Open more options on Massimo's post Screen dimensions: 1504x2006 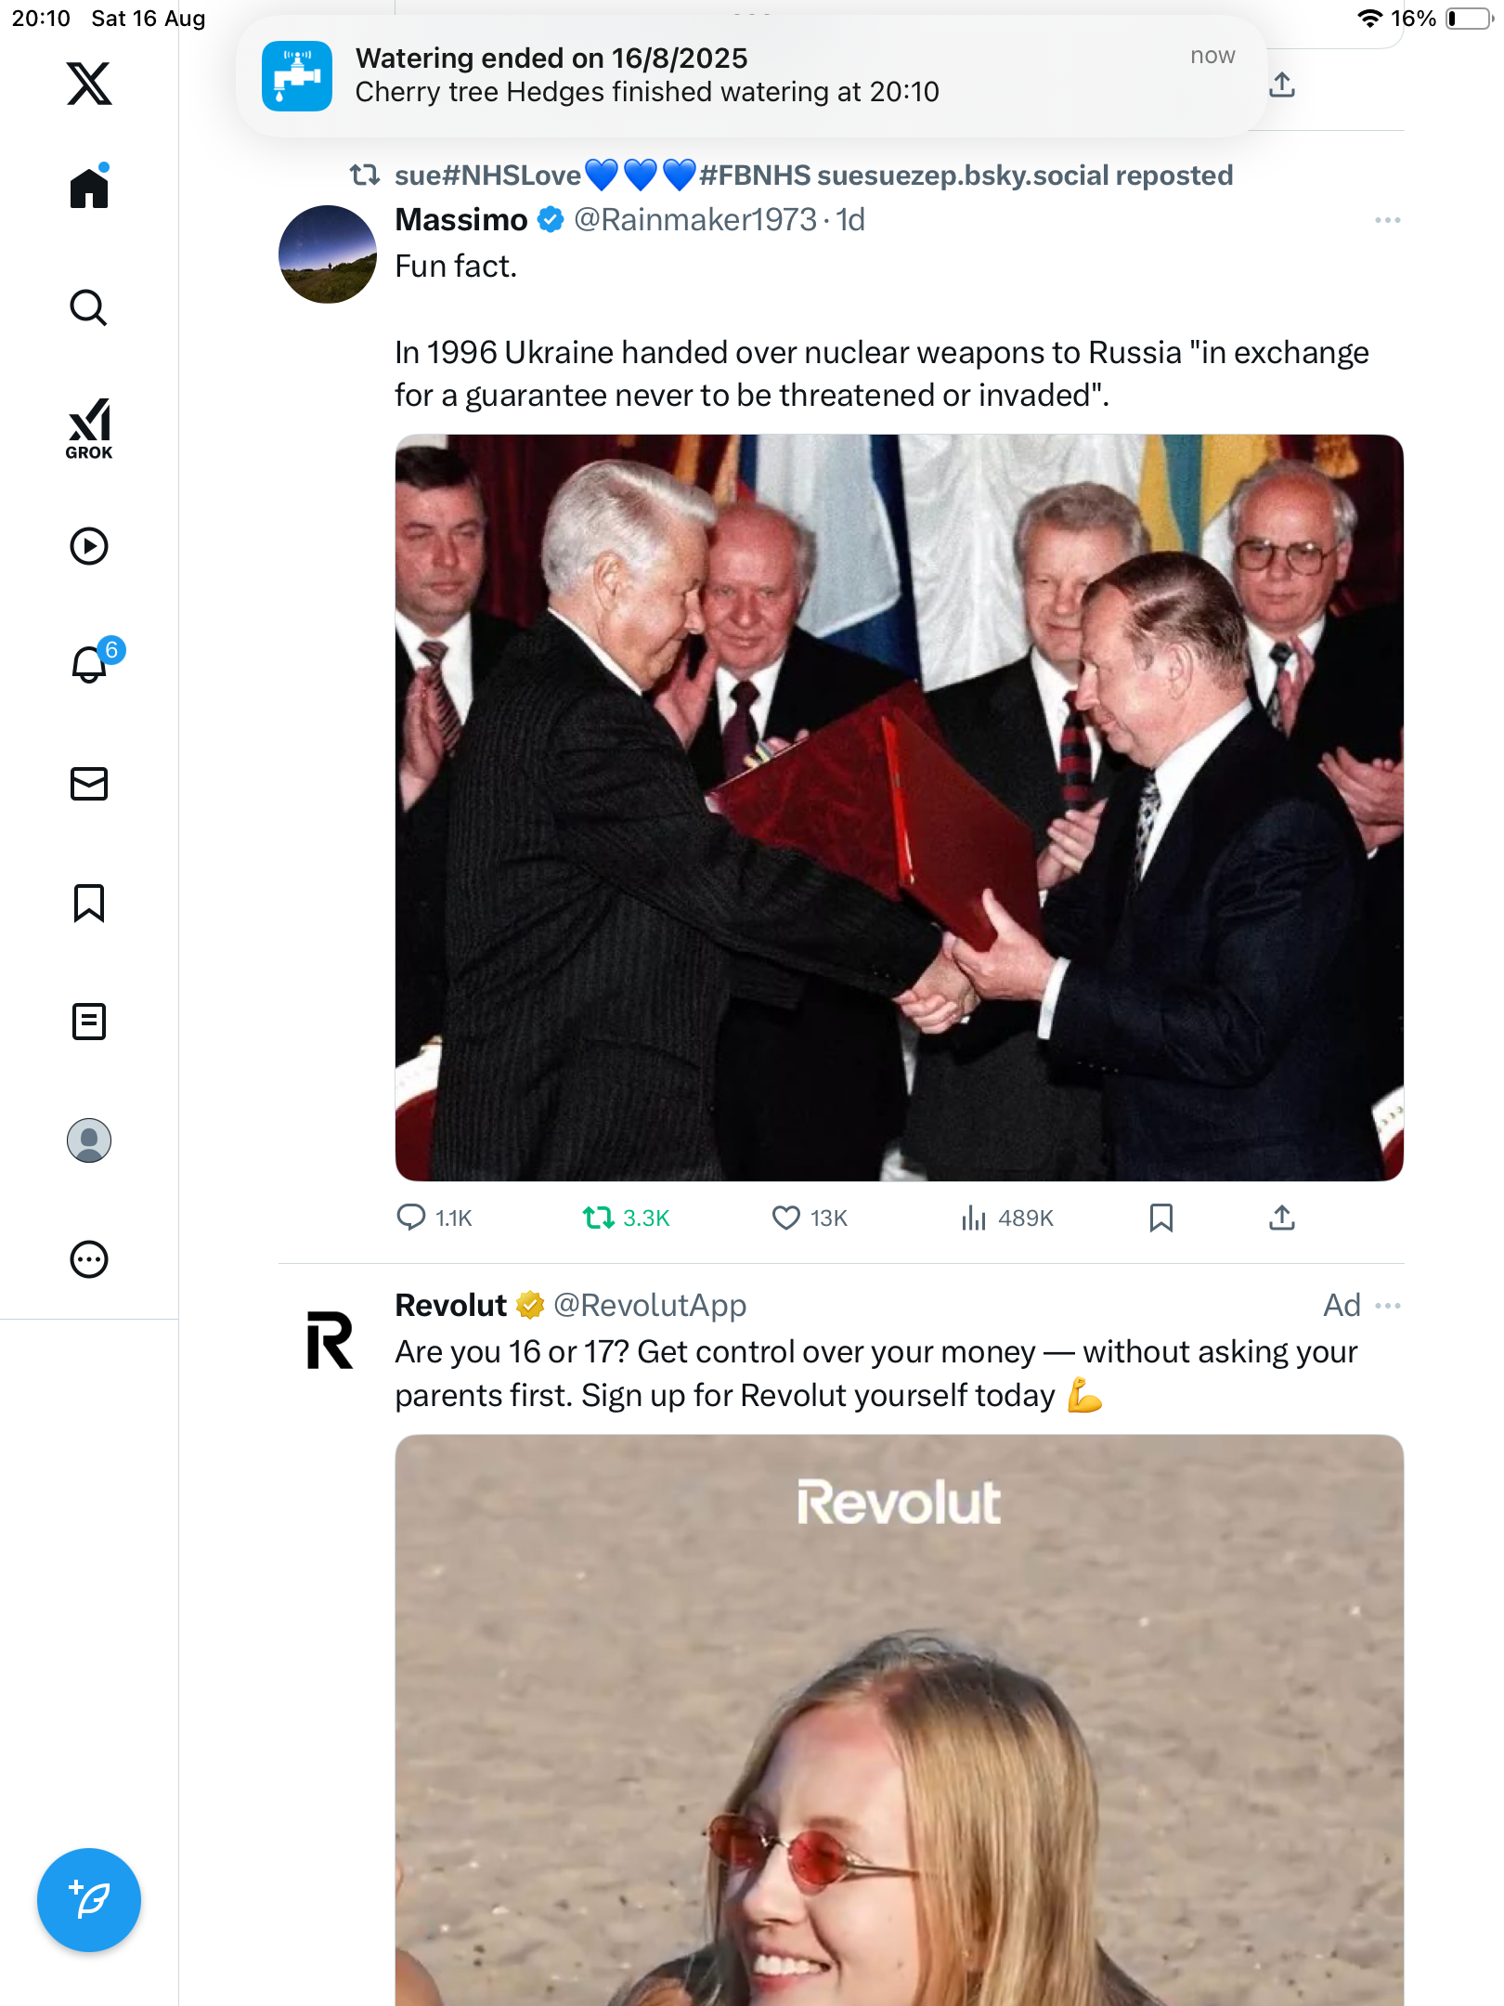1387,220
